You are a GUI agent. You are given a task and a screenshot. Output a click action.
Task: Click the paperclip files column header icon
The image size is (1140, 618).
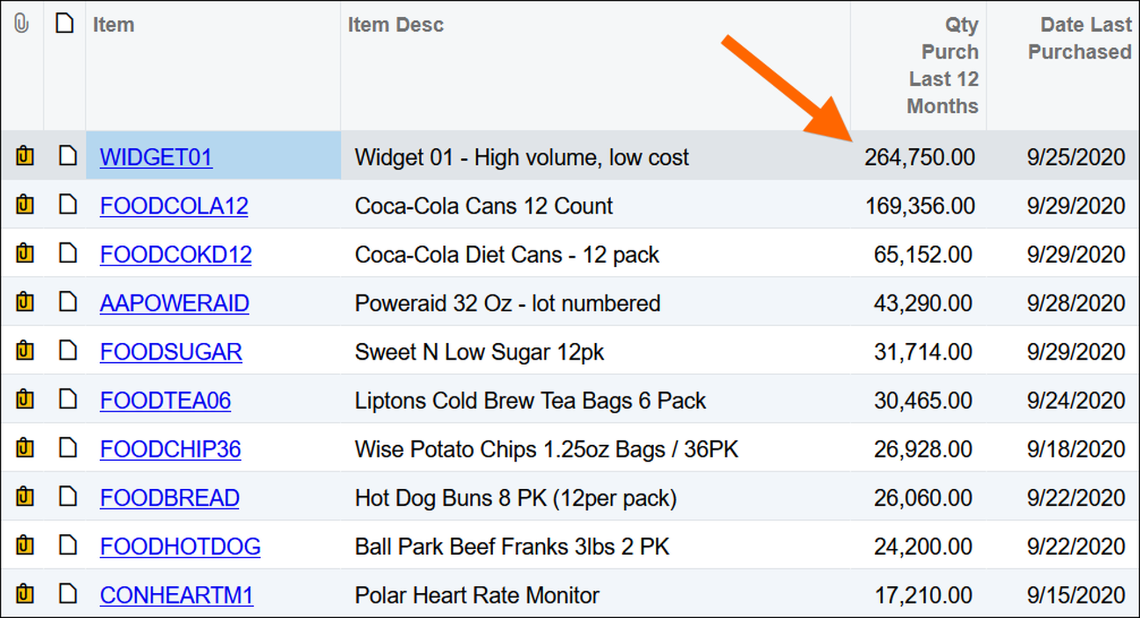pyautogui.click(x=21, y=24)
